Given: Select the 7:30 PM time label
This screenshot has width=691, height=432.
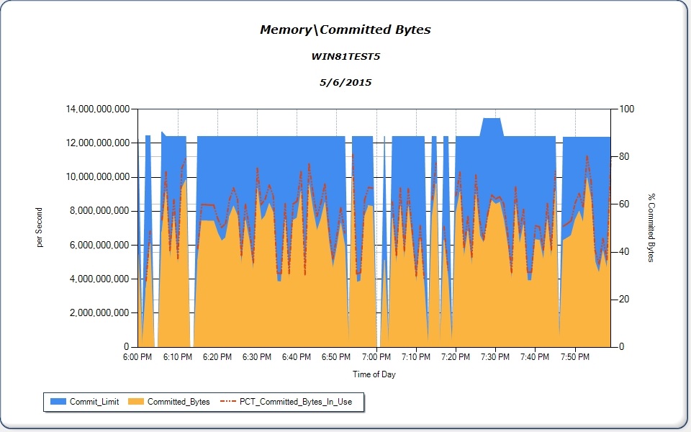Looking at the screenshot, I should click(494, 356).
